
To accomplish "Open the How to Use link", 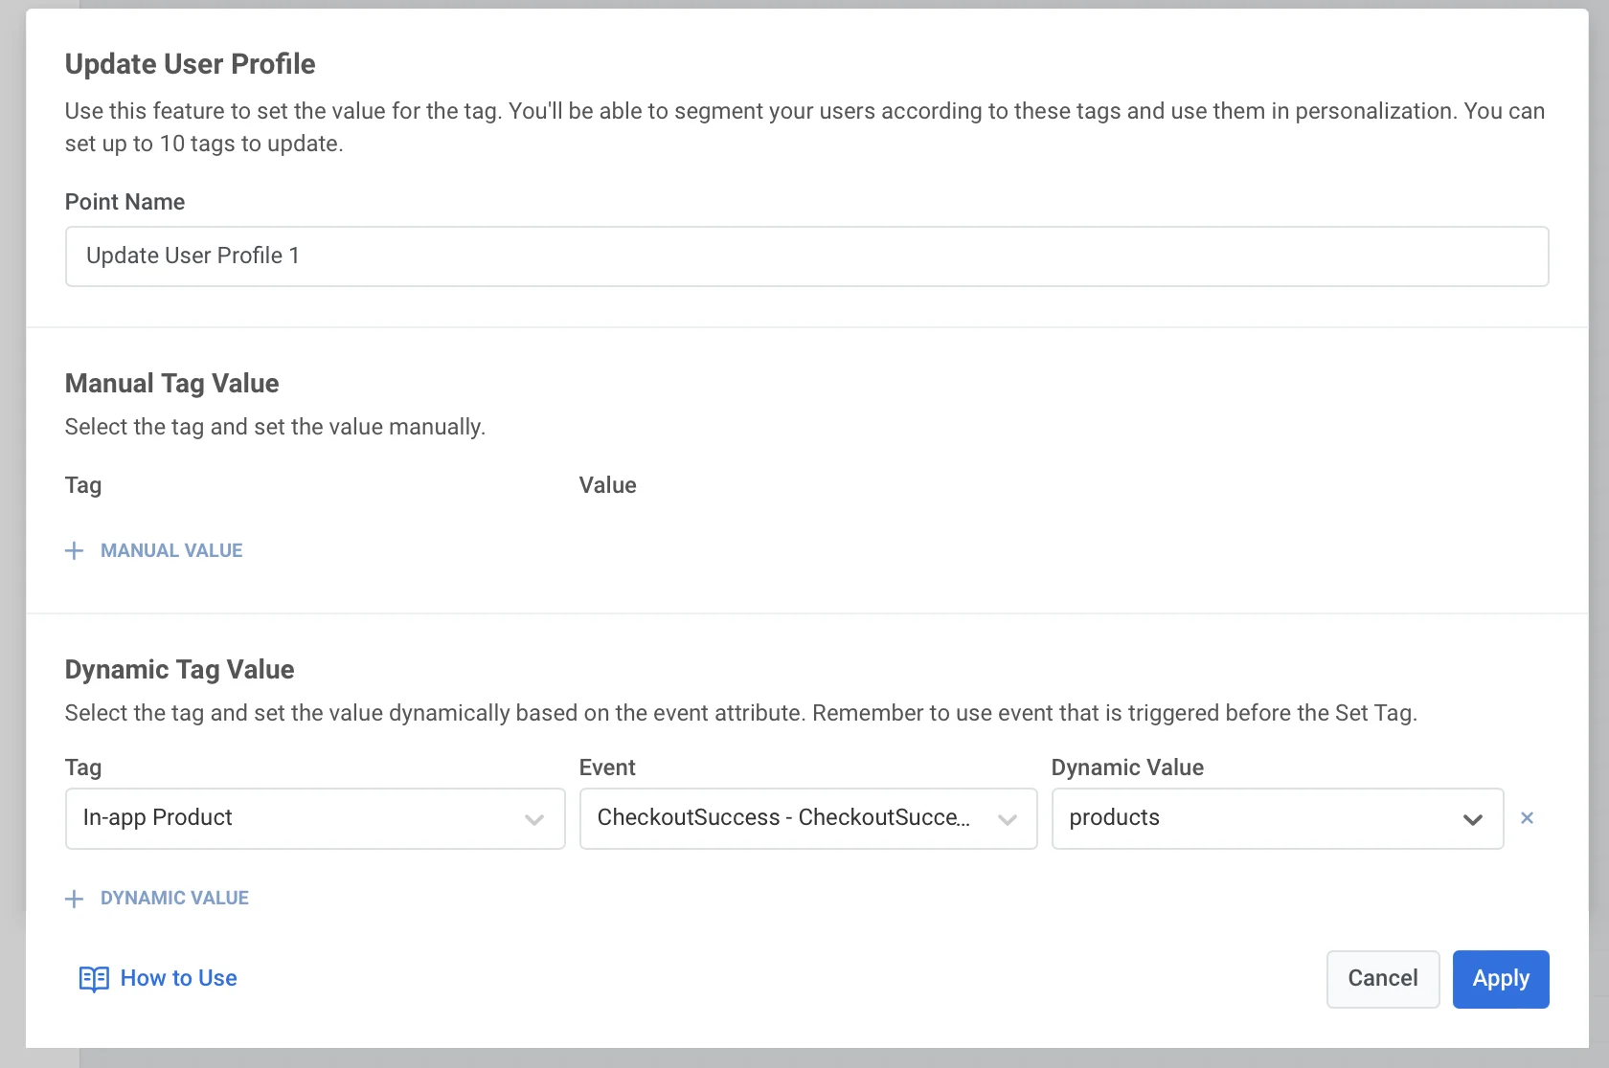I will pos(178,978).
